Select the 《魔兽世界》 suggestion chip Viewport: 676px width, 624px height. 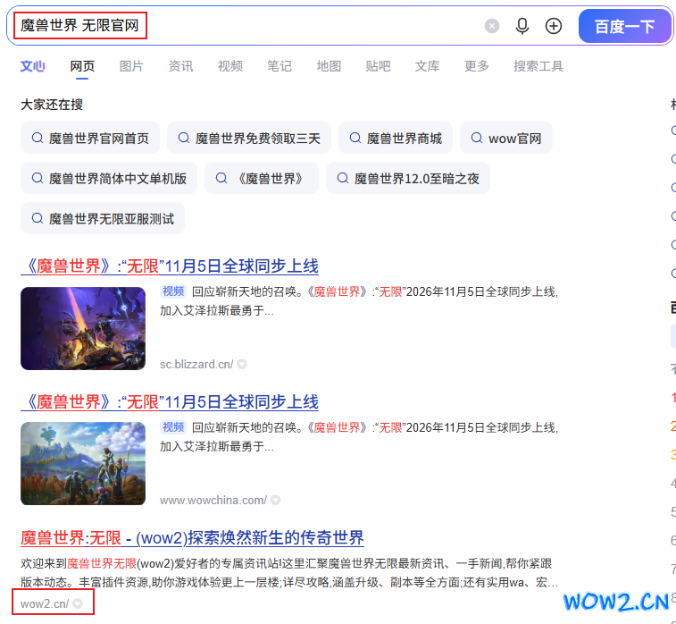pyautogui.click(x=262, y=178)
